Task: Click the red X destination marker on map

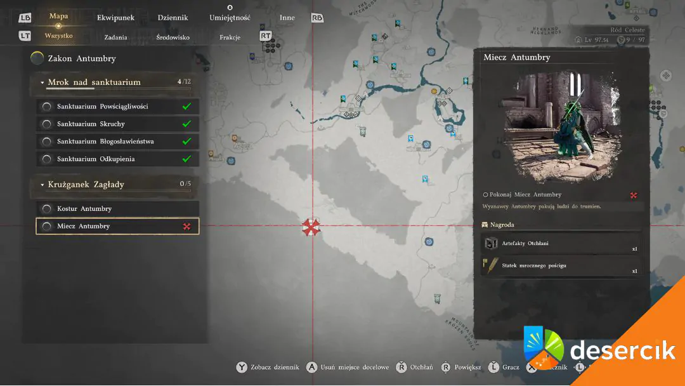Action: coord(311,227)
